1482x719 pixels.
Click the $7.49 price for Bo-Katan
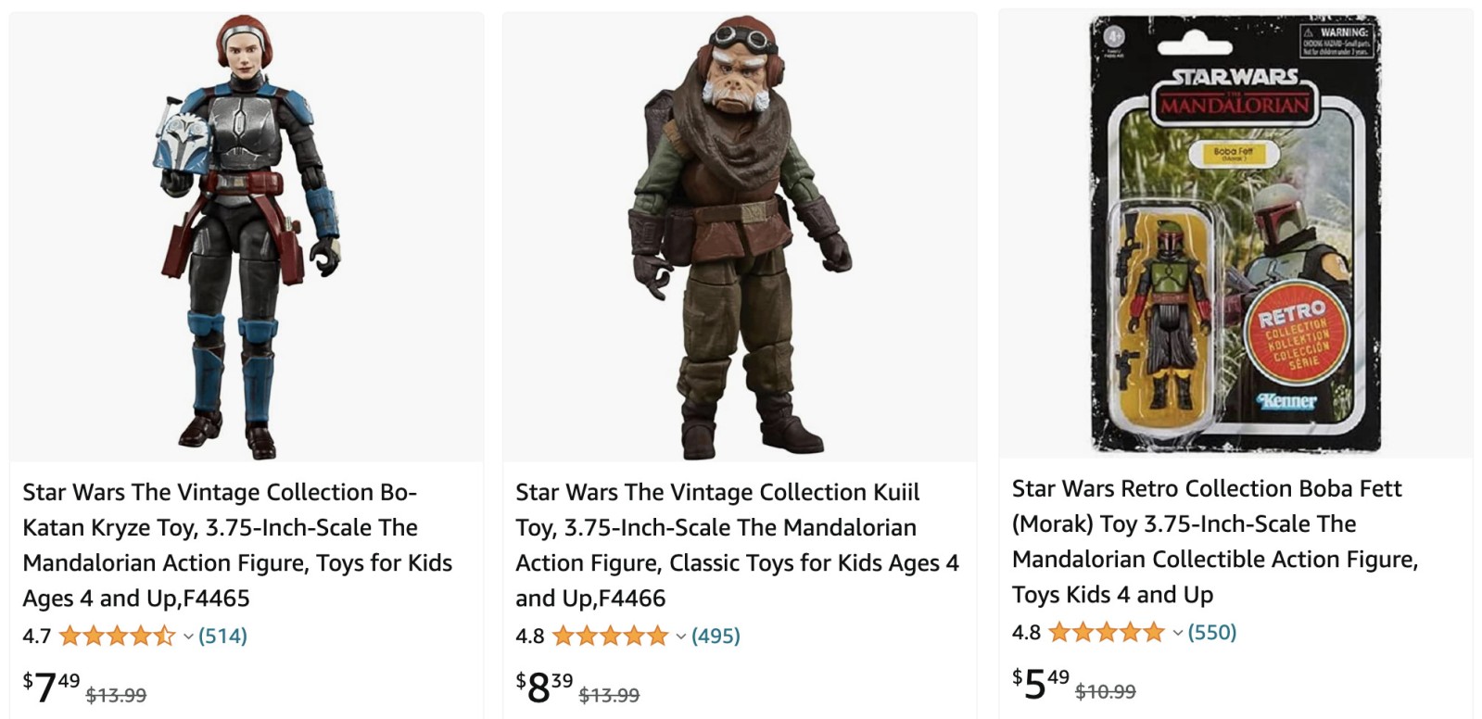pos(51,687)
